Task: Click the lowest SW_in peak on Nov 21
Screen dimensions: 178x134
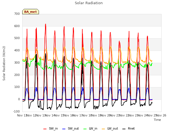Action: pos(119,41)
